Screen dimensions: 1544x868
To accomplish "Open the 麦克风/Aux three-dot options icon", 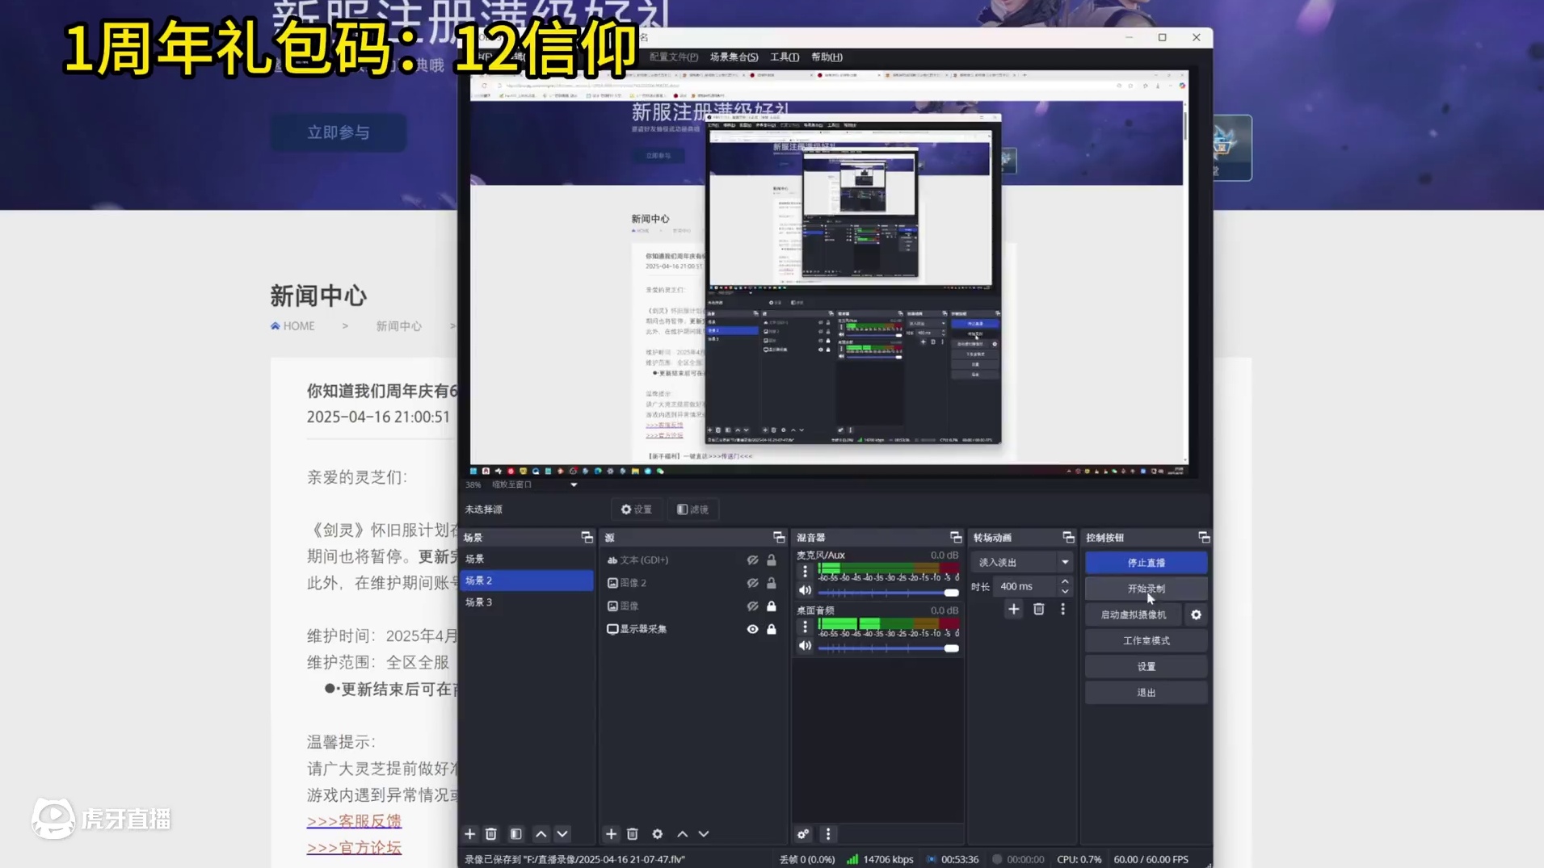I will tap(804, 571).
